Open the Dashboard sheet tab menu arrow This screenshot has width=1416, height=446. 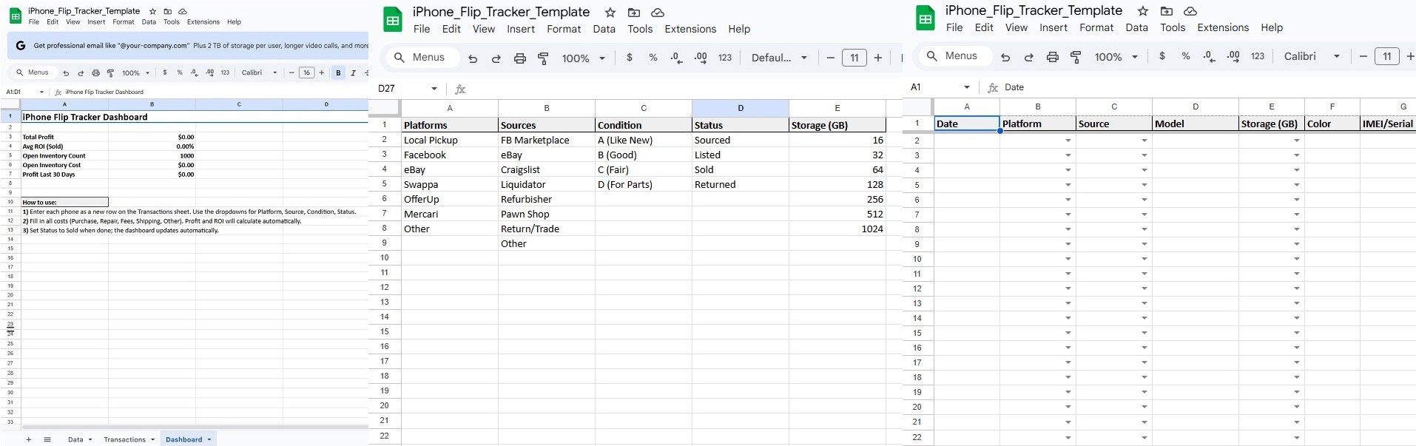pyautogui.click(x=209, y=439)
